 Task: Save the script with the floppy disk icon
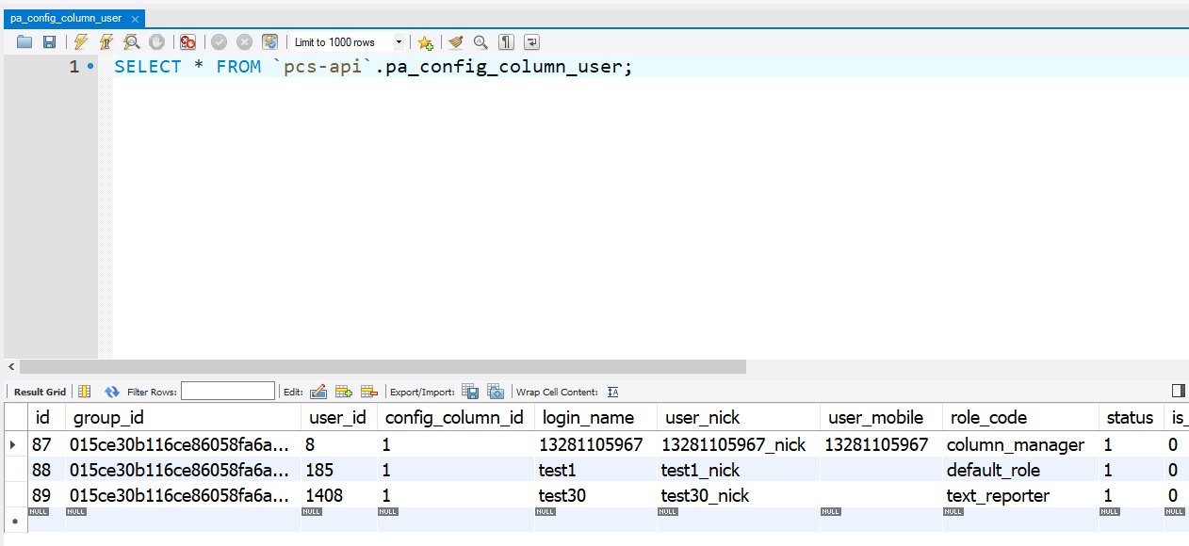[x=49, y=42]
